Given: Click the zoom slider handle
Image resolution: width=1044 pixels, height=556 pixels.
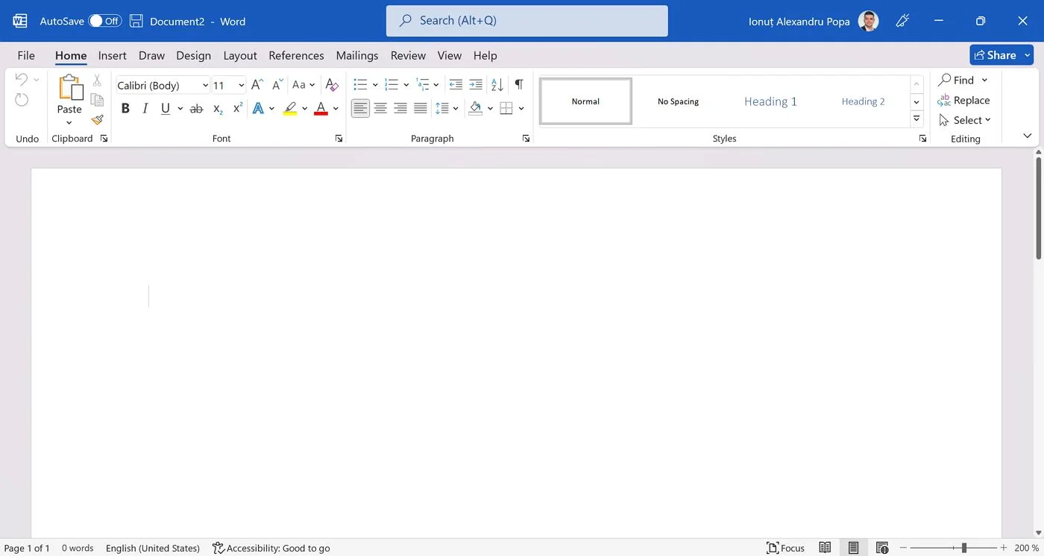Looking at the screenshot, I should 964,548.
